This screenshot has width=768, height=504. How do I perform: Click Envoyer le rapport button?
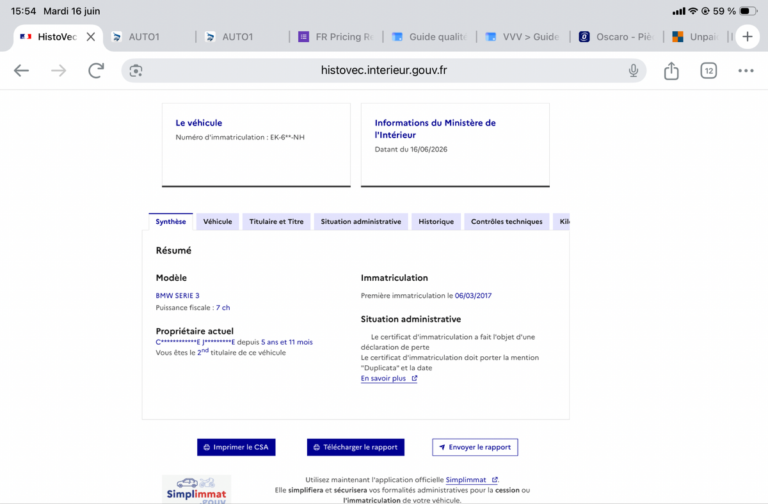[x=475, y=447]
